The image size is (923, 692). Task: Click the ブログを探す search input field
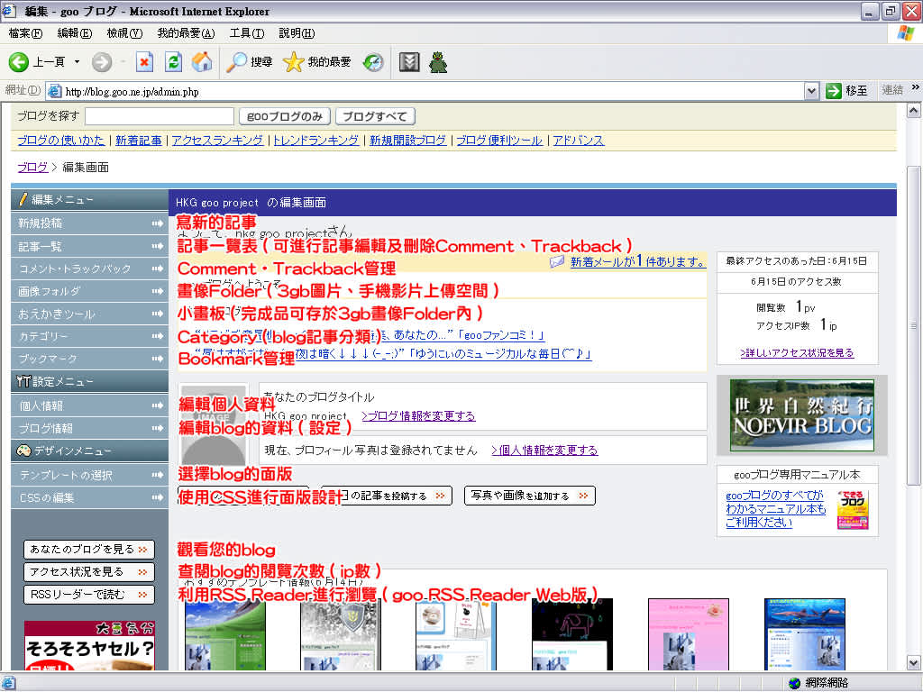[x=159, y=116]
